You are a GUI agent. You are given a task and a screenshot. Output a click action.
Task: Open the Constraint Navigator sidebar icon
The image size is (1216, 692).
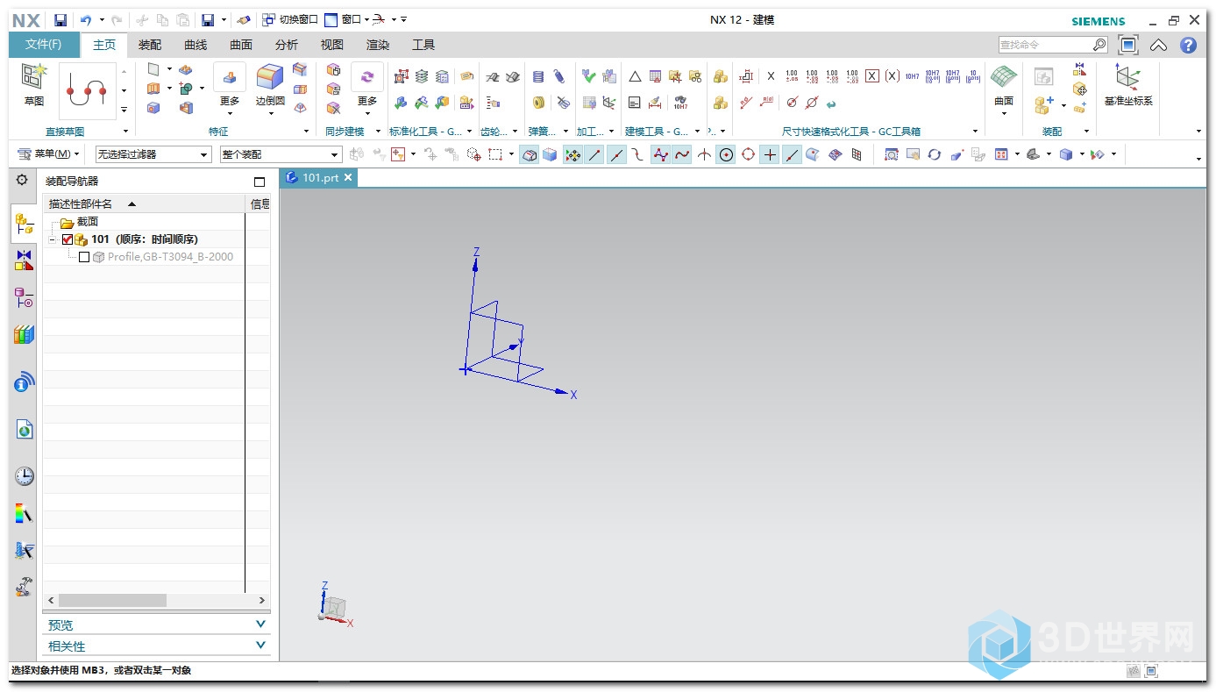[x=25, y=260]
